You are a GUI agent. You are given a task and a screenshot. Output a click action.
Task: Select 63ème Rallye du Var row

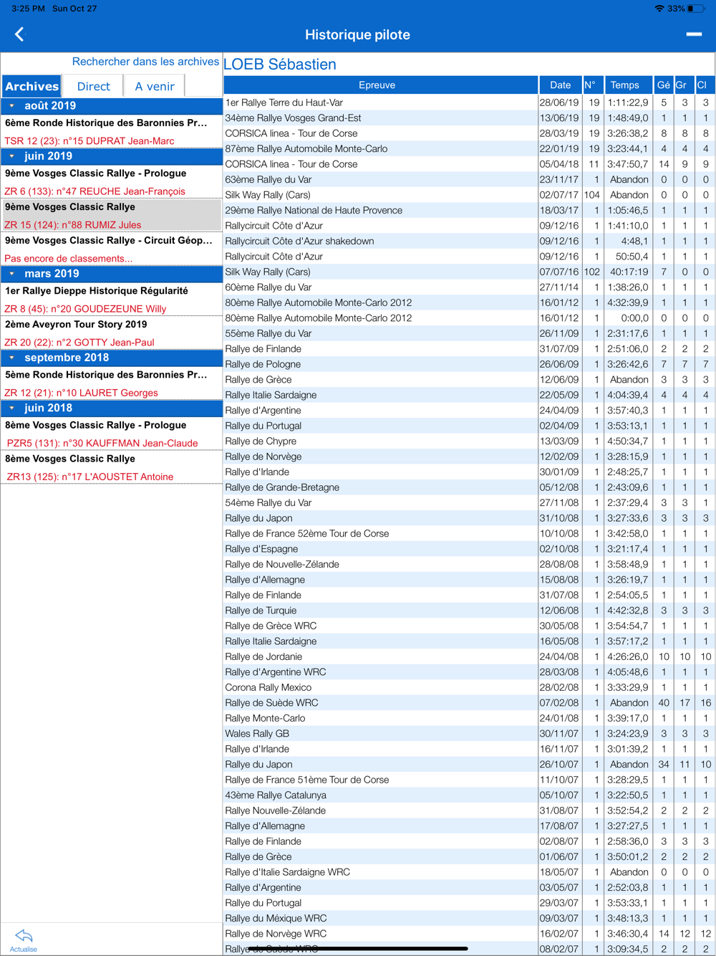click(469, 180)
